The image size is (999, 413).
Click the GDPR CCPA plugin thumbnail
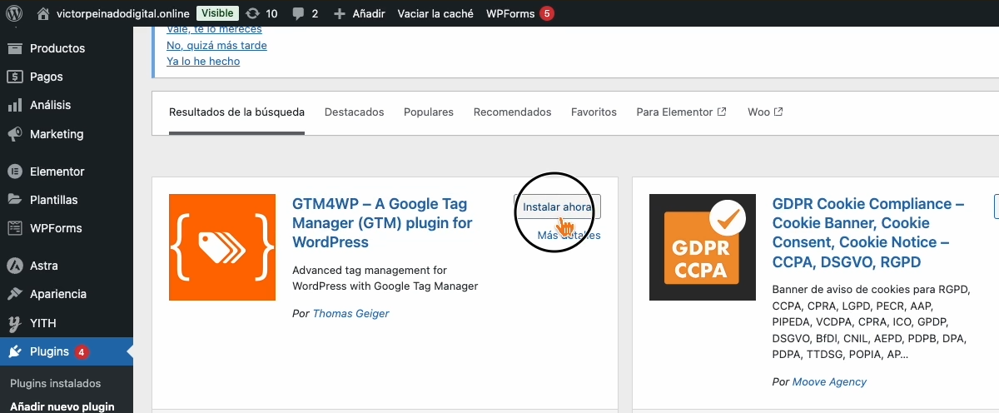point(703,247)
